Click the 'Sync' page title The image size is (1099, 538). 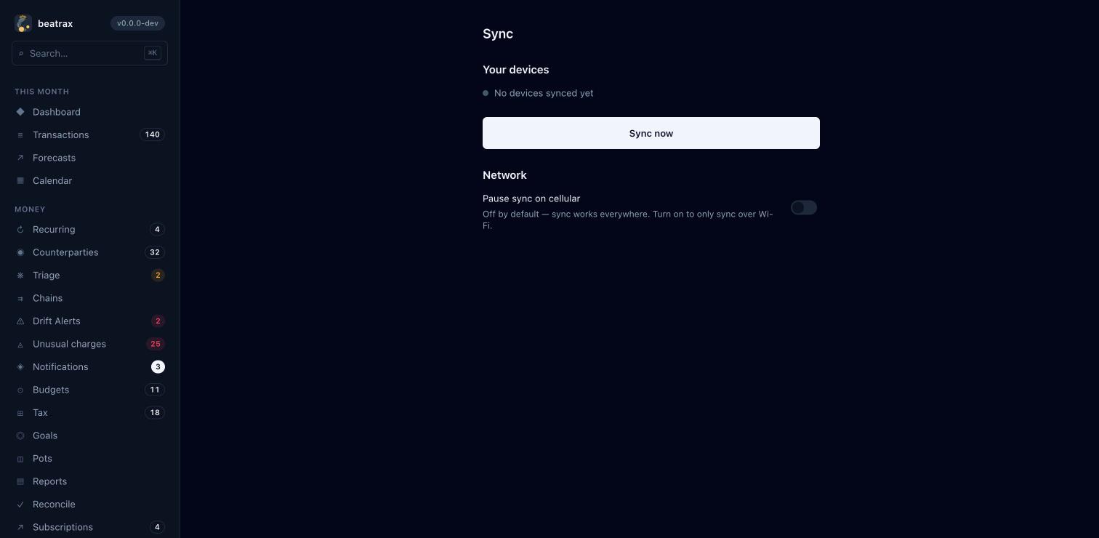498,33
